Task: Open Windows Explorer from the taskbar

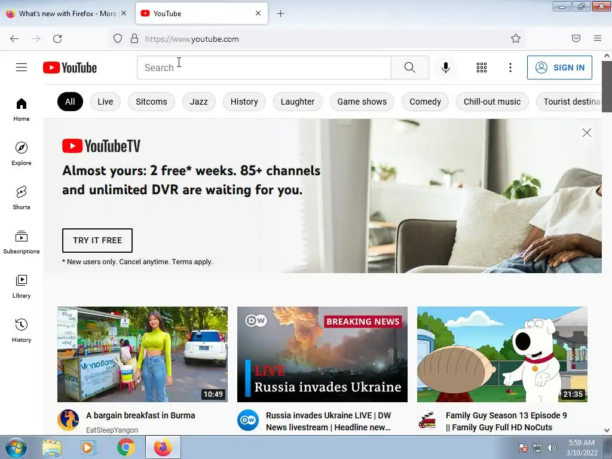Action: coord(52,447)
